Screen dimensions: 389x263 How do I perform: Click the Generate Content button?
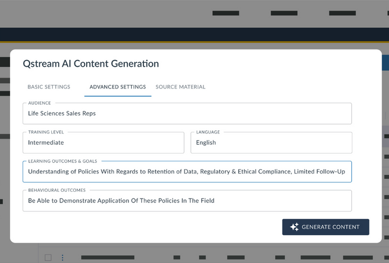[326, 227]
